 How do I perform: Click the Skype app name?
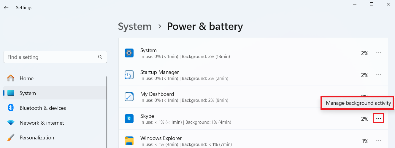(x=147, y=116)
